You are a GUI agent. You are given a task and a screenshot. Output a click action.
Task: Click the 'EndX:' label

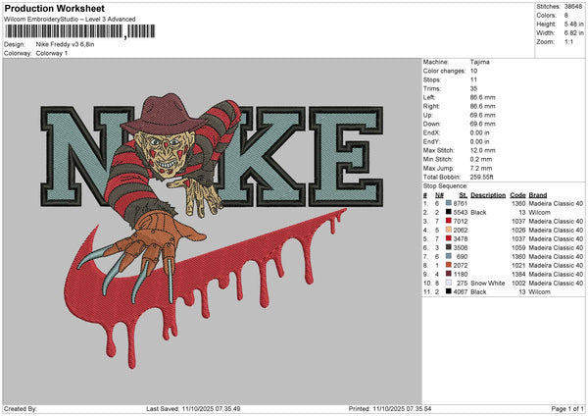pos(431,132)
